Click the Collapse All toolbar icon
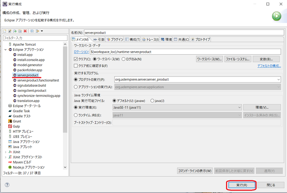287x193 pixels. (32, 31)
